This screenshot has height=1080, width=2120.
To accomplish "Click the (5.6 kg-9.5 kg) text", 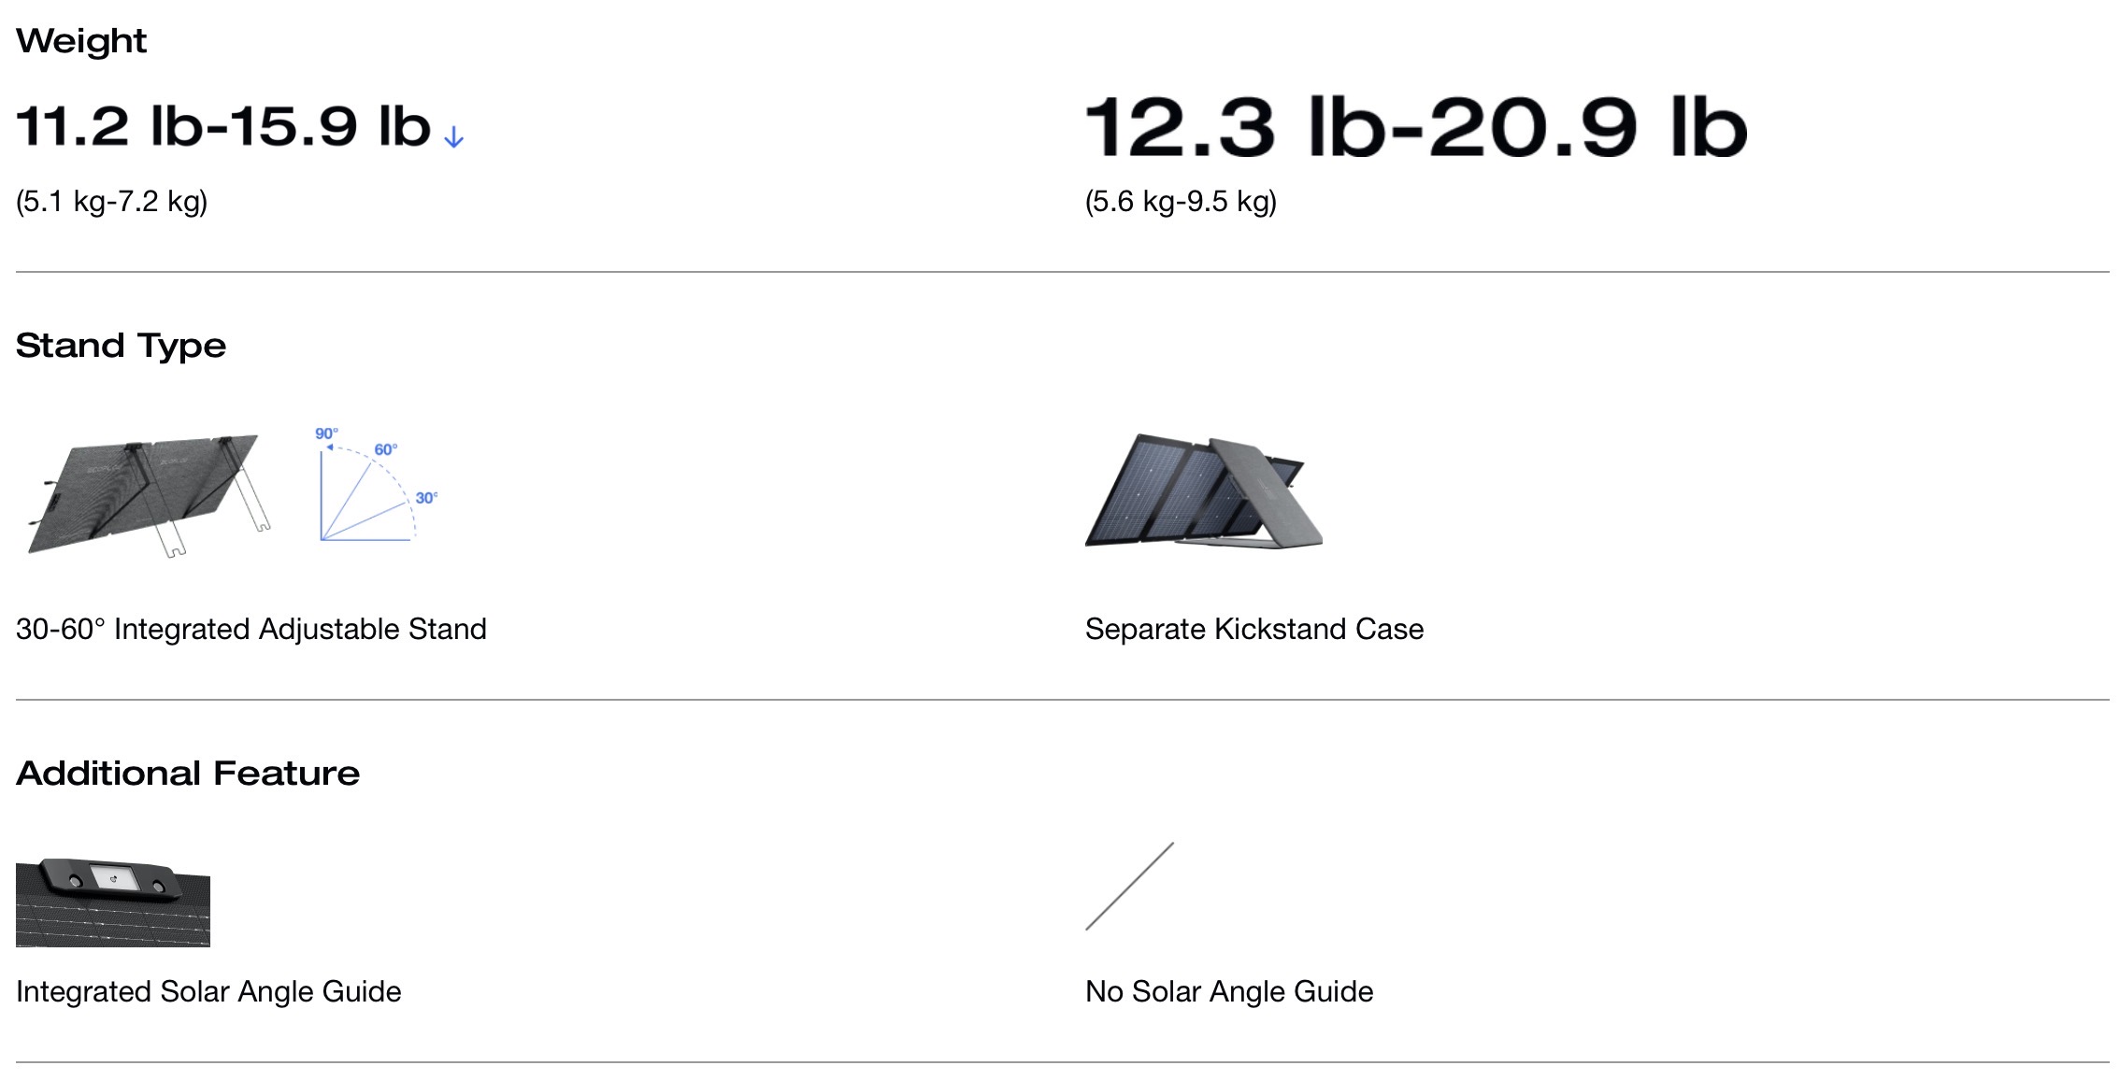I will (x=1181, y=202).
